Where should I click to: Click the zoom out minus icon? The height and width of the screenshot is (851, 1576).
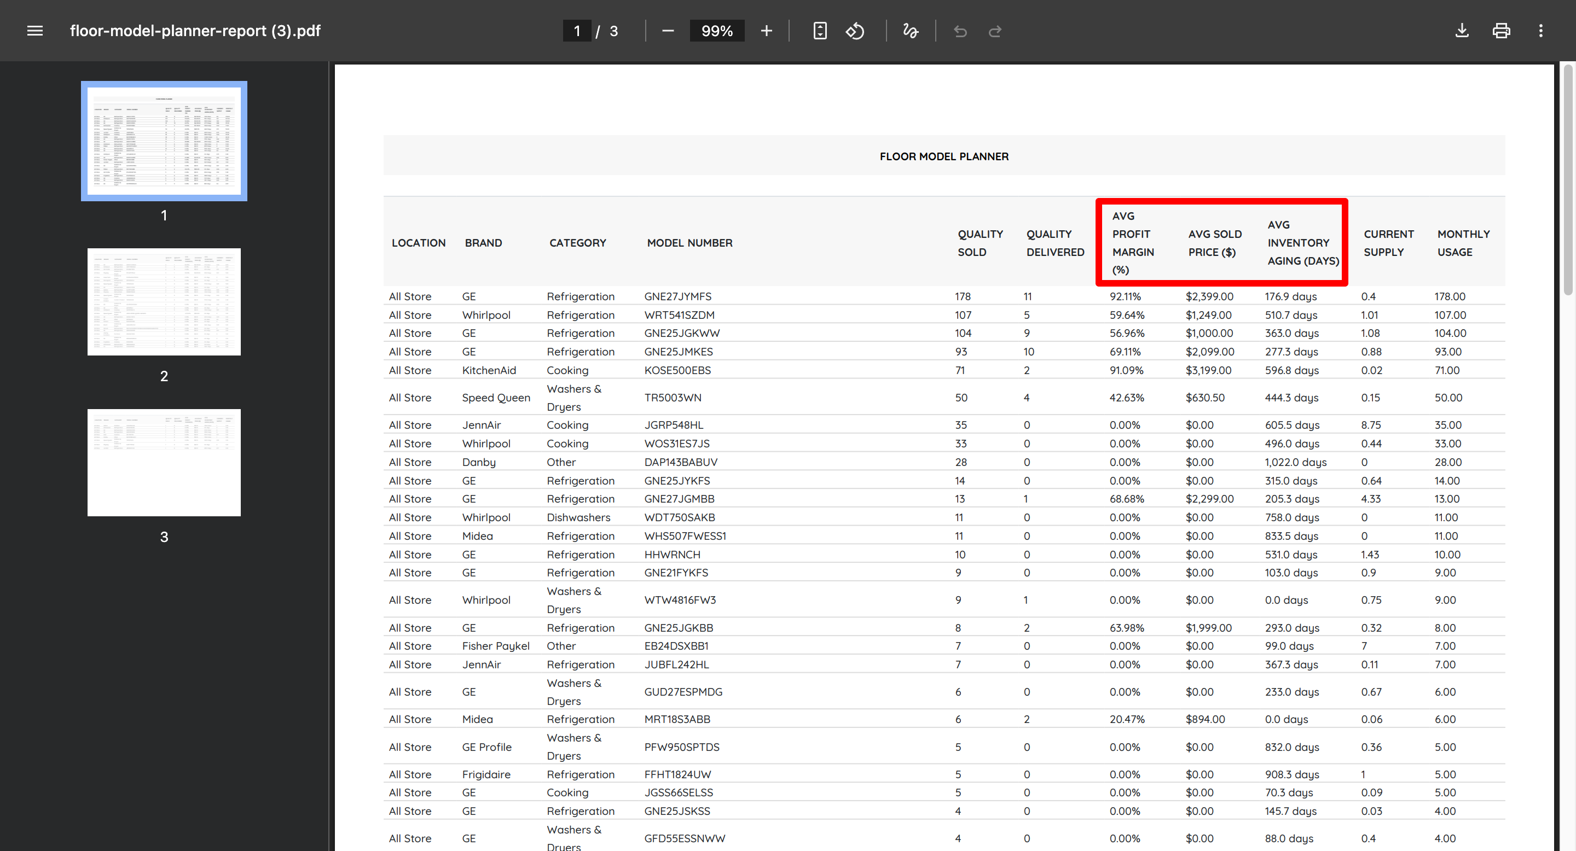668,31
